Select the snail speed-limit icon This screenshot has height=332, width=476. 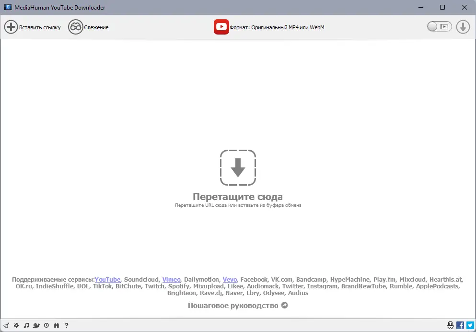[36, 325]
